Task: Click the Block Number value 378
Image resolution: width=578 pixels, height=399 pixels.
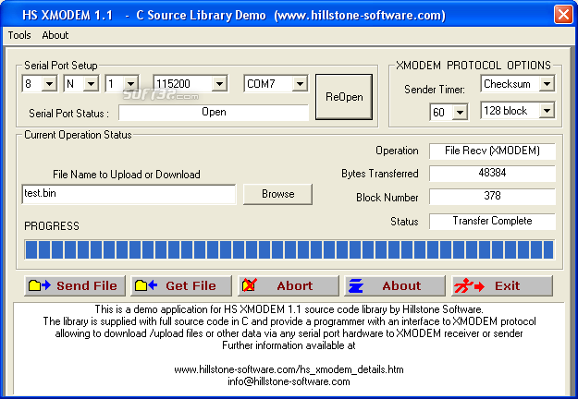Action: coord(492,196)
